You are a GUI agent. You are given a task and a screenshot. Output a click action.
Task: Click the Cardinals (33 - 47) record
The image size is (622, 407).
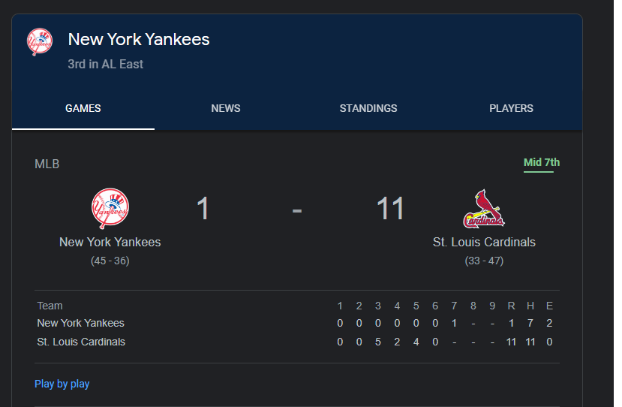(484, 261)
